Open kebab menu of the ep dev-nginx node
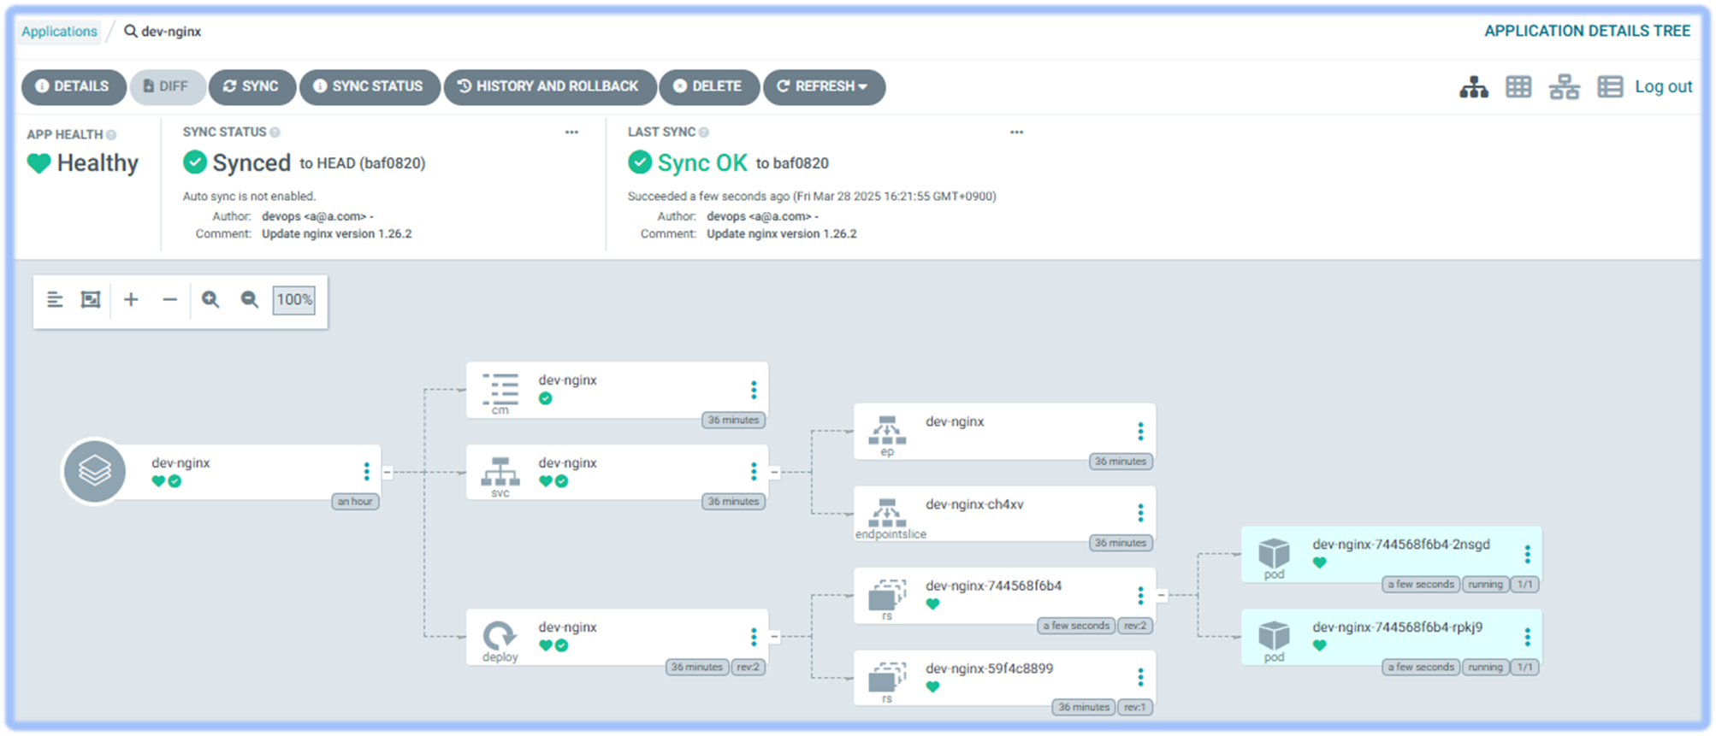 1140,431
